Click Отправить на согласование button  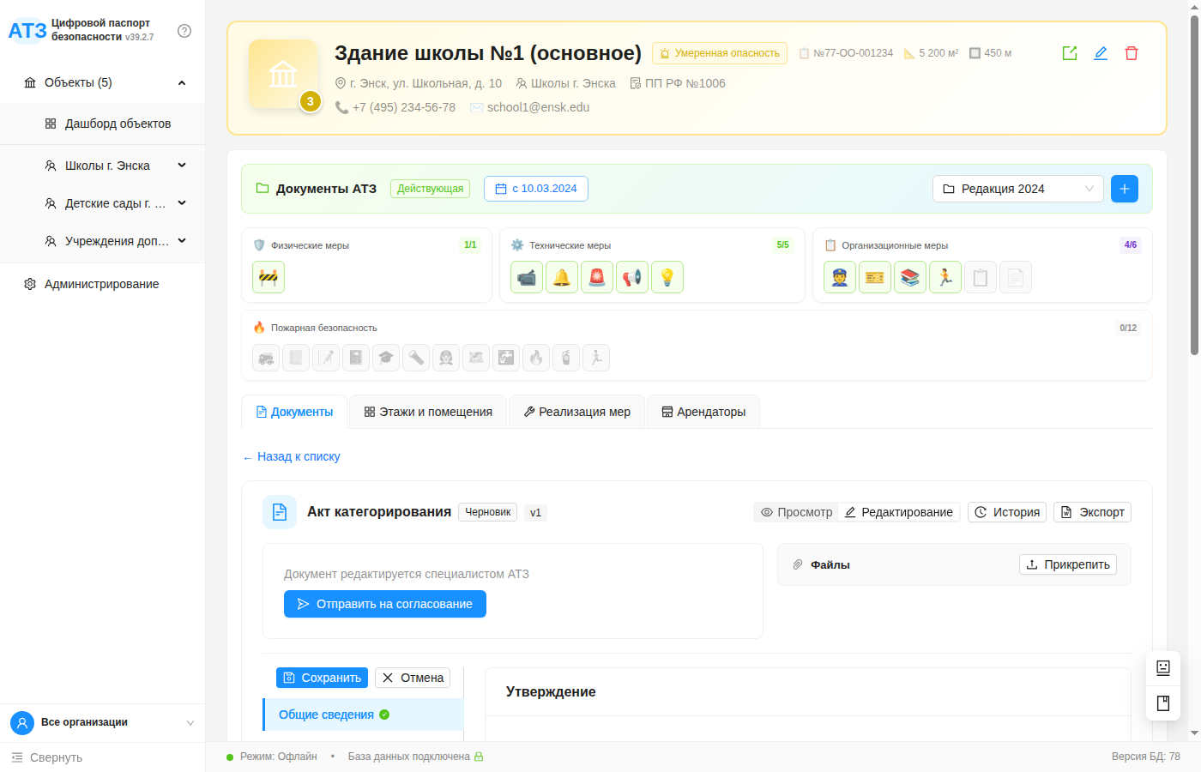point(384,604)
